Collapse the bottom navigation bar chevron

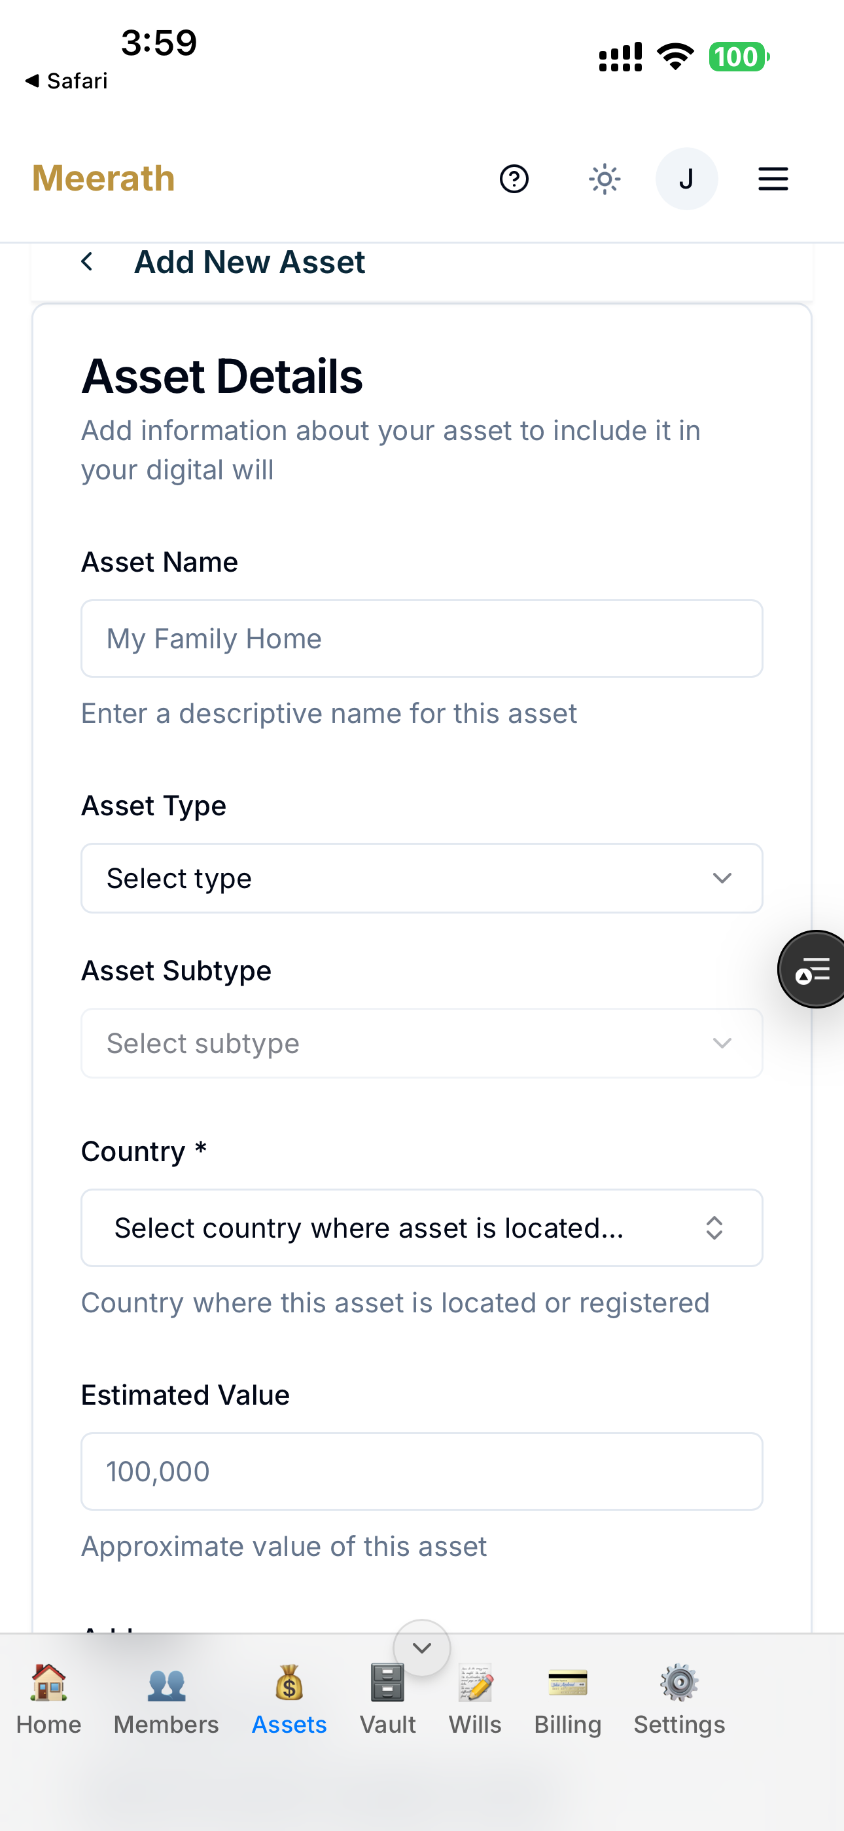(x=422, y=1648)
